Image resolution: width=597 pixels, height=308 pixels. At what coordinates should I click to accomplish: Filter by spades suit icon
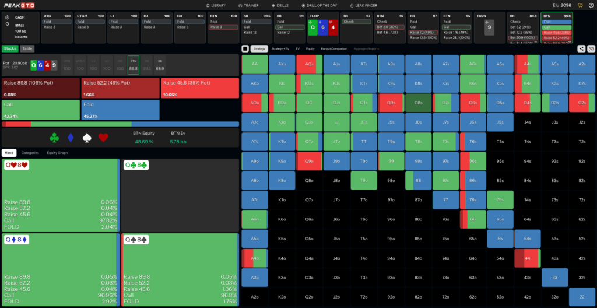(x=87, y=138)
